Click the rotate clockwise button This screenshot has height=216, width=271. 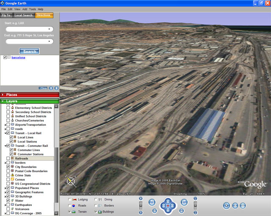pos(184,202)
